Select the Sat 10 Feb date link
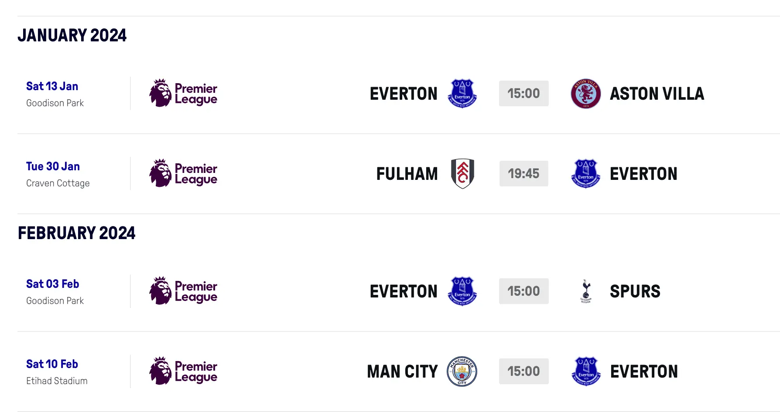Viewport: 780px width, 412px height. (52, 364)
